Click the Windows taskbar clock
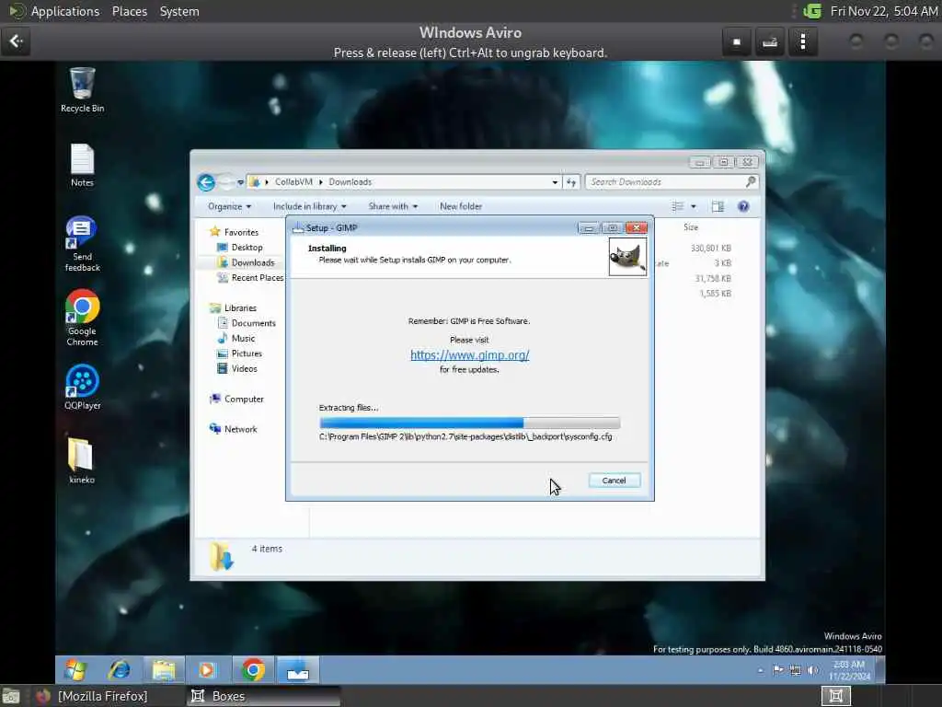Image resolution: width=942 pixels, height=707 pixels. coord(849,670)
